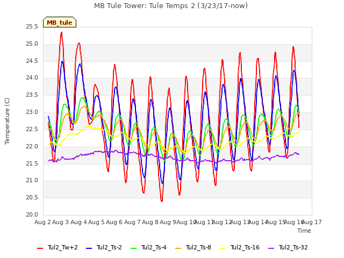
Task: Click the orange Tul2_Ts-8 legend swatch
Action: click(178, 248)
